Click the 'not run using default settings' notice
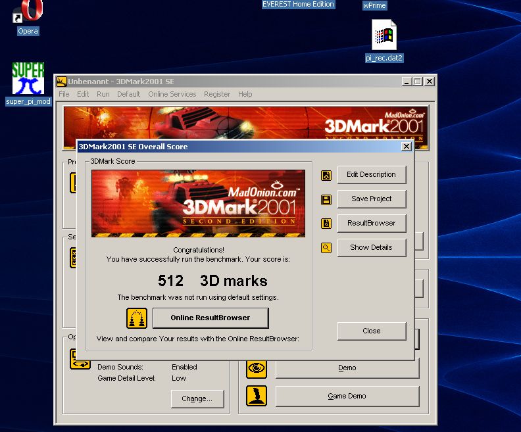521x432 pixels. coord(198,297)
